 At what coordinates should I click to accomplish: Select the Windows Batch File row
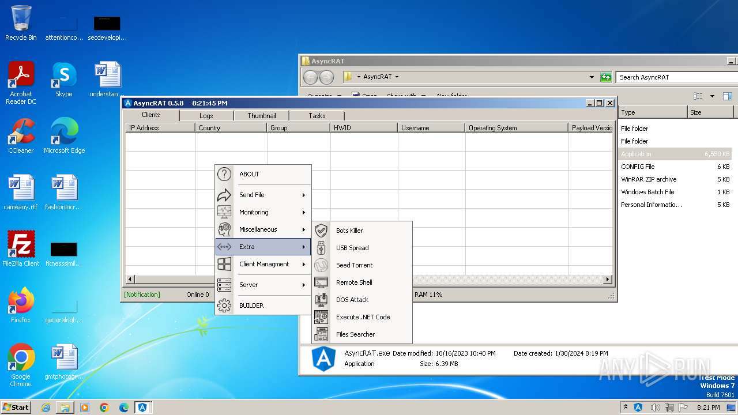675,192
